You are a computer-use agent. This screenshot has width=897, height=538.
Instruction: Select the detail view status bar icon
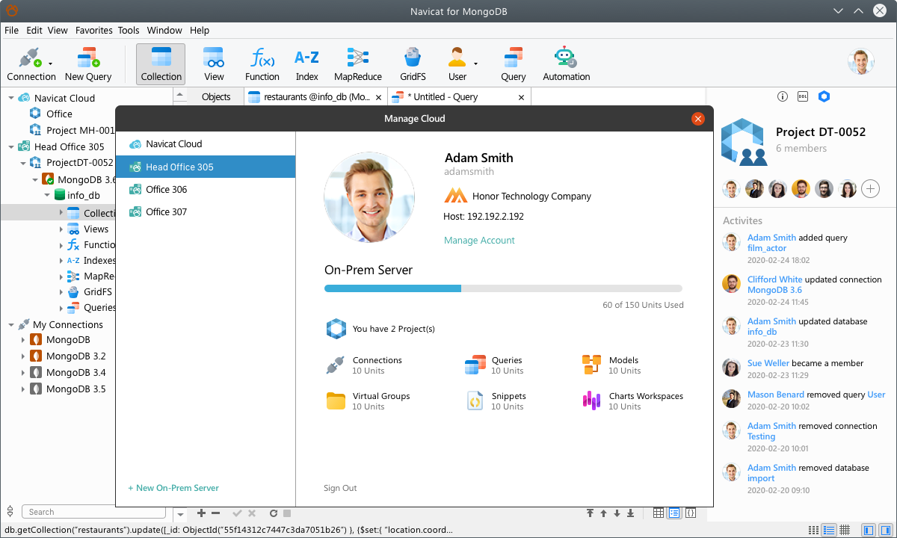click(828, 530)
